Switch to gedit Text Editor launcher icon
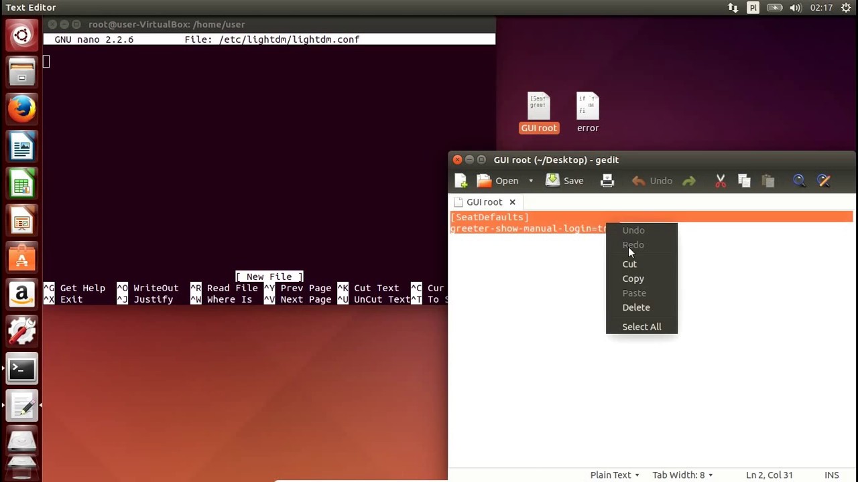This screenshot has height=482, width=858. pyautogui.click(x=21, y=406)
